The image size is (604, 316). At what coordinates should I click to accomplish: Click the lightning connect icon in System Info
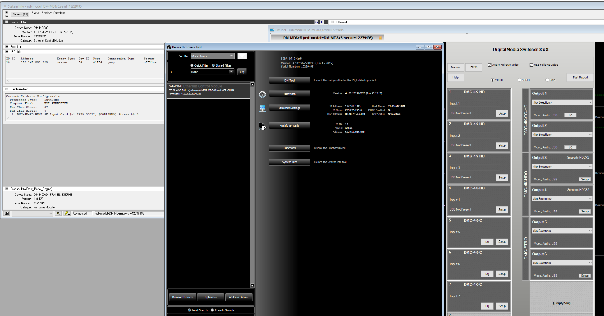coord(67,214)
